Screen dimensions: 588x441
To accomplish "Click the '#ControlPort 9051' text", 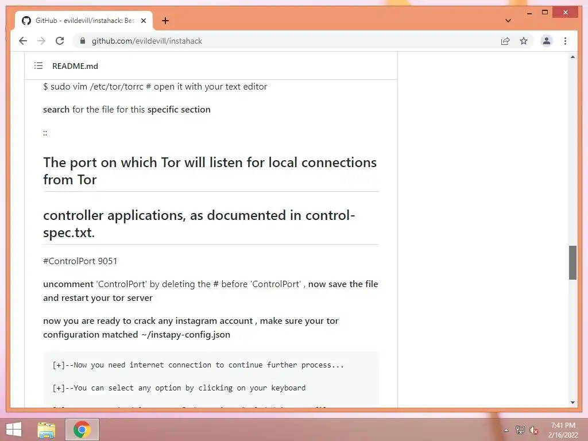I will 80,261.
